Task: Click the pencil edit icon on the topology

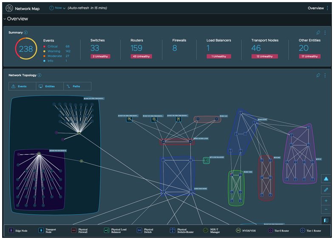Action: point(326,189)
